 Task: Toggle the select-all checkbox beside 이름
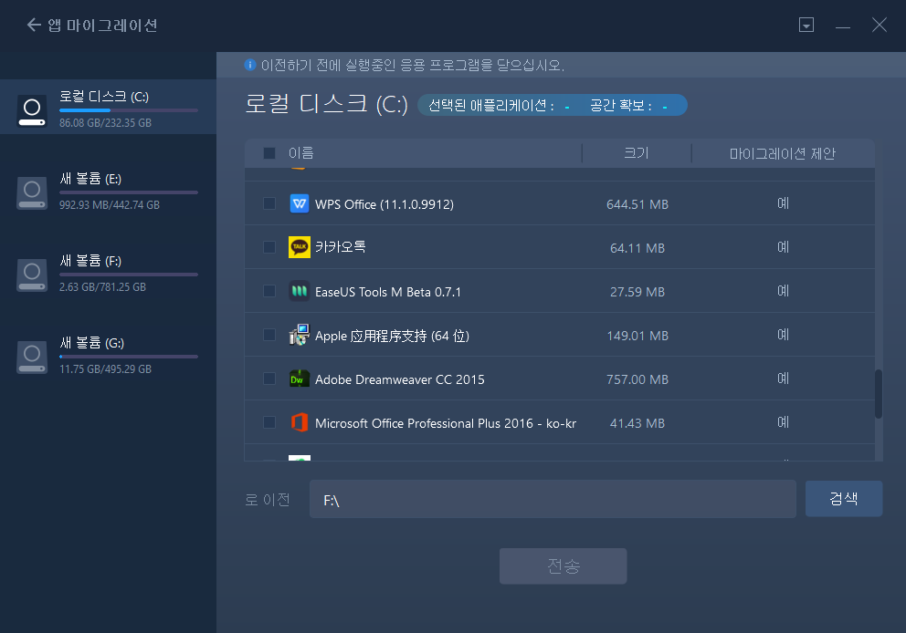point(269,153)
